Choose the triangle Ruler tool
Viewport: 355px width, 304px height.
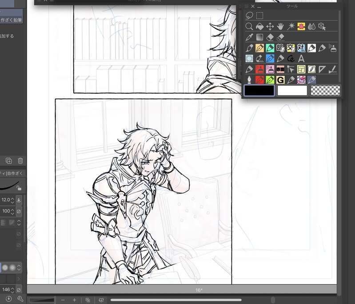(x=322, y=69)
